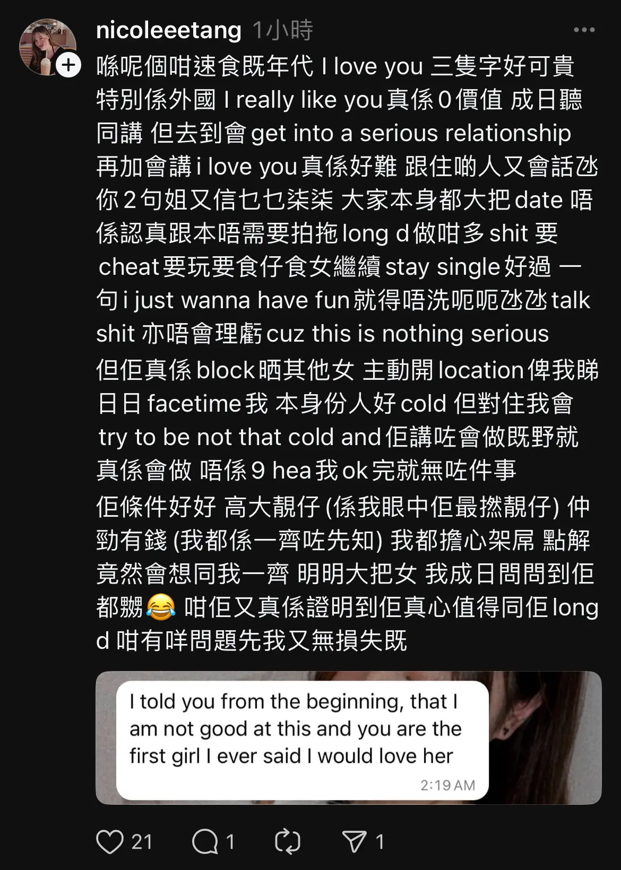
Task: Repost using the circular arrows icon
Action: (287, 841)
